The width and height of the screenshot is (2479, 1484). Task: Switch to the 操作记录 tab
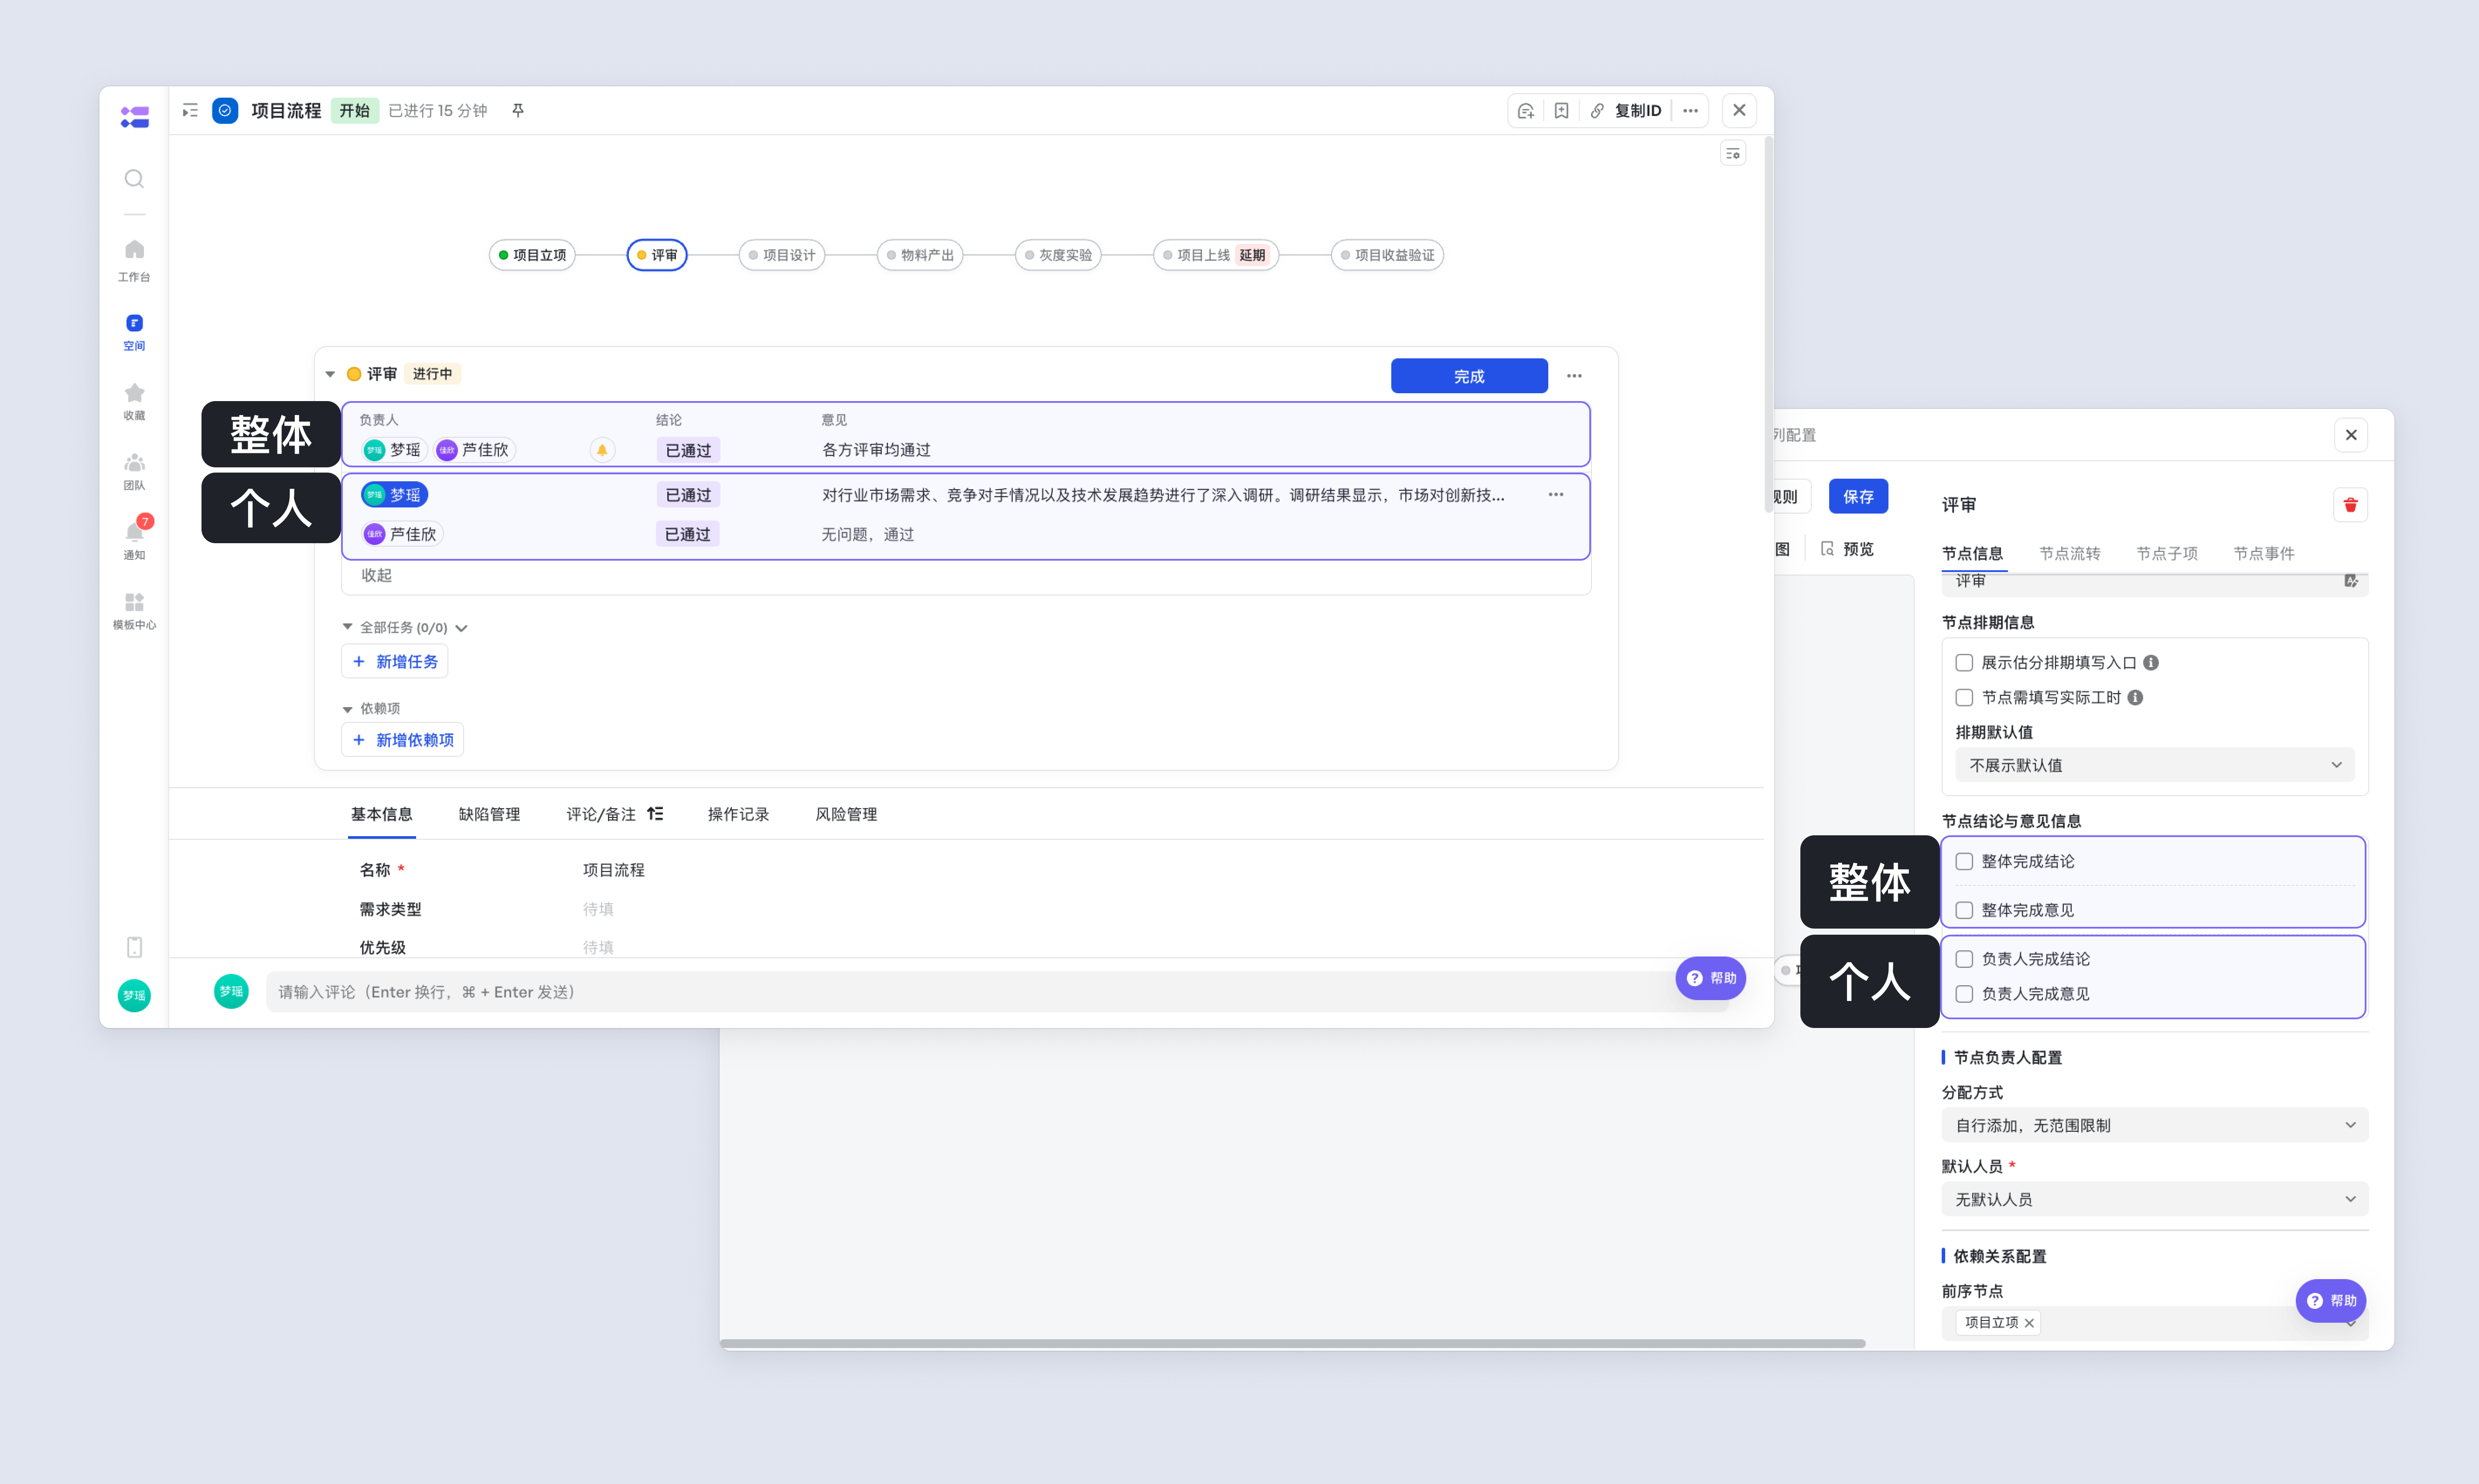click(738, 815)
